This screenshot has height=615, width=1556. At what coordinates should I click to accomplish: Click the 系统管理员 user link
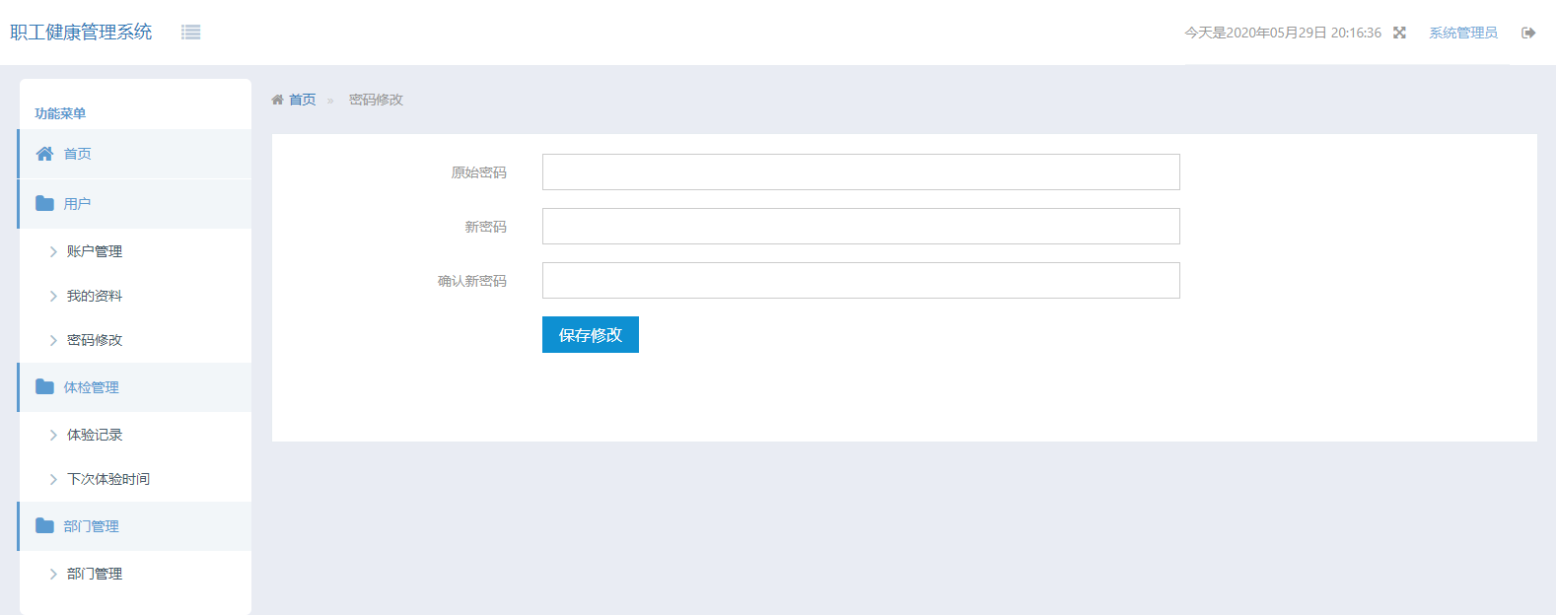pos(1463,33)
